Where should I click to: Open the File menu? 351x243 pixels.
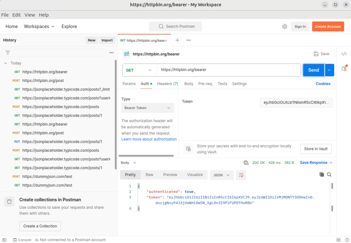[5, 15]
